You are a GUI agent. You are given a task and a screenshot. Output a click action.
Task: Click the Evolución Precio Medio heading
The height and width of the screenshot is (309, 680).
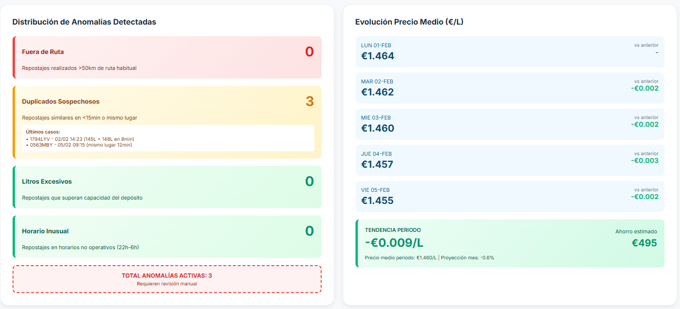409,22
